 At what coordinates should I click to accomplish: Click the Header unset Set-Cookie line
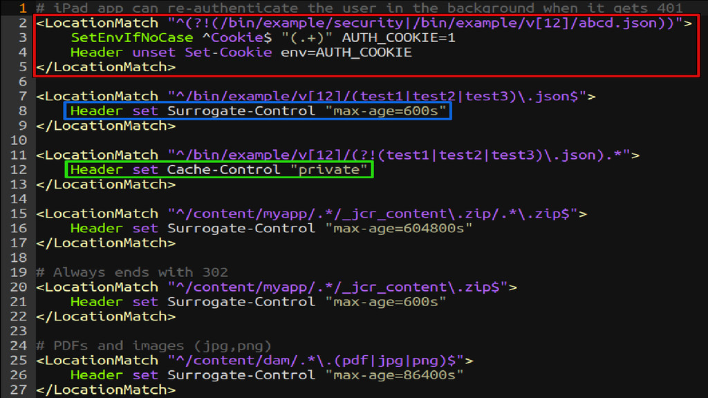tap(241, 53)
